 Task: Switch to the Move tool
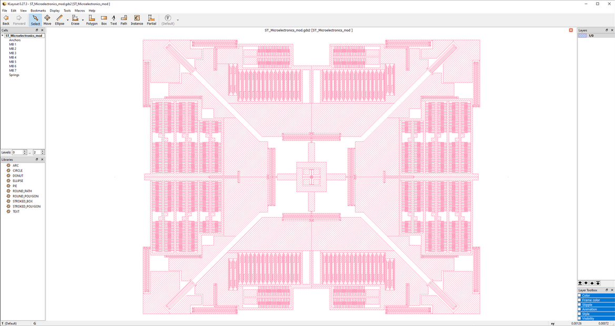pos(47,19)
